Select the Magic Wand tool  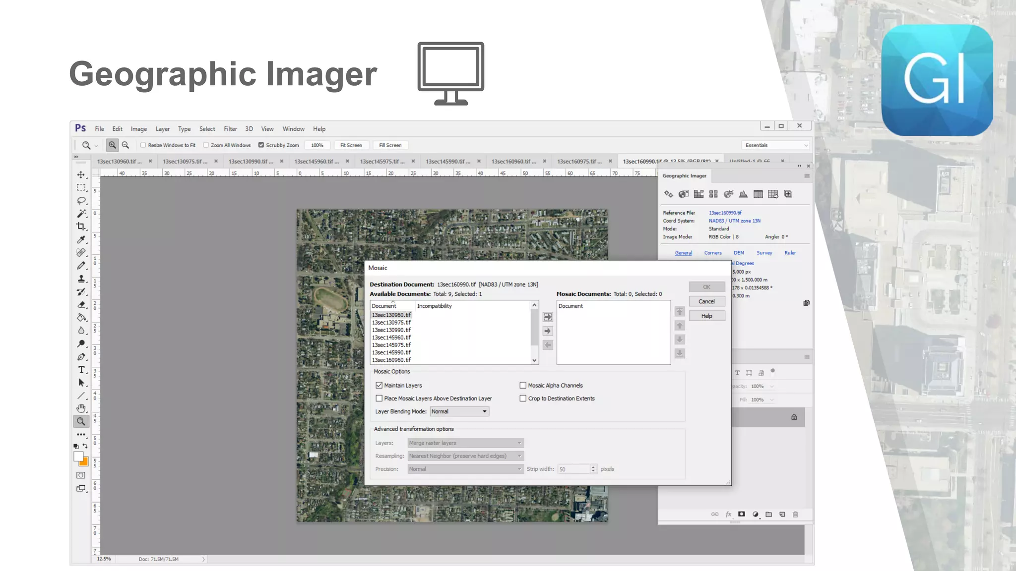click(81, 214)
